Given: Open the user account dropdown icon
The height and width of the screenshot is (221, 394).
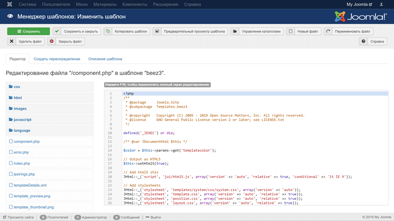Looking at the screenshot, I should [382, 4].
